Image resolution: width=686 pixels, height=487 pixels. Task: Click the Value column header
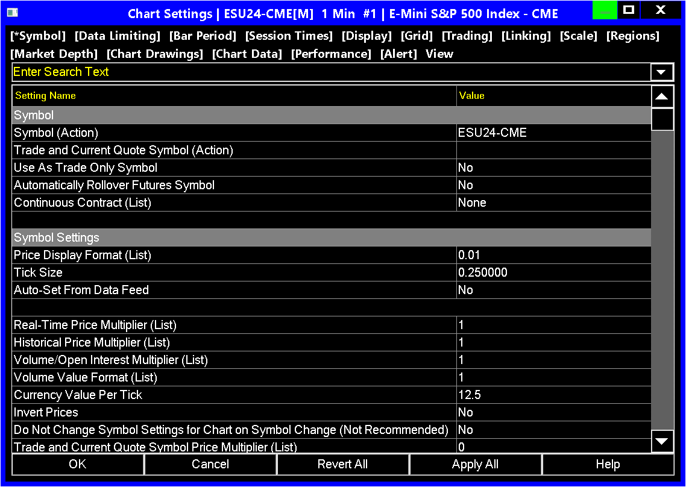click(553, 96)
